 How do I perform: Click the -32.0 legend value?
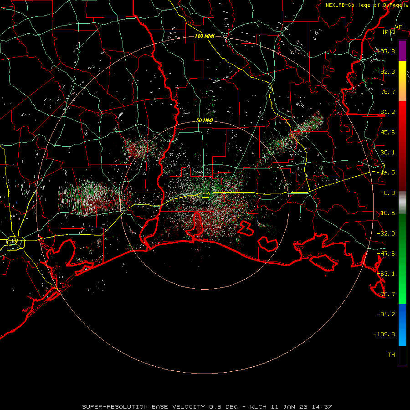[386, 234]
